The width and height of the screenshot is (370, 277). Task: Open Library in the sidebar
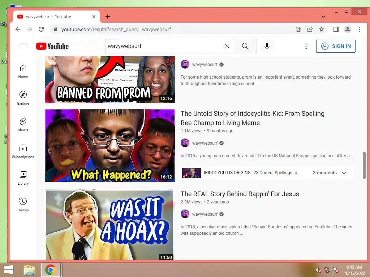click(23, 178)
